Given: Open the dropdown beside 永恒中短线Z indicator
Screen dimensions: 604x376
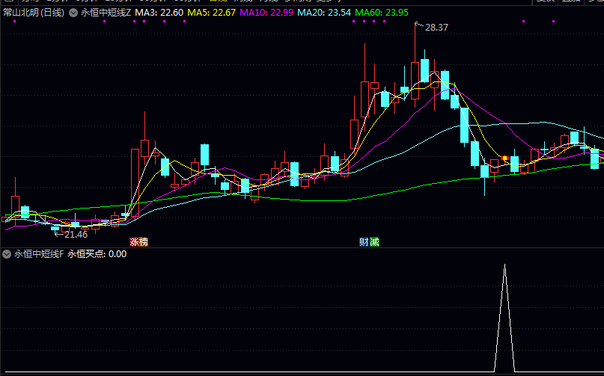Looking at the screenshot, I should [x=73, y=13].
